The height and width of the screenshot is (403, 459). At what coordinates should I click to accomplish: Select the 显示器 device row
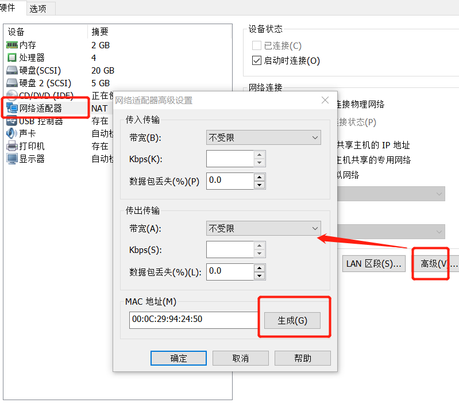pos(59,159)
